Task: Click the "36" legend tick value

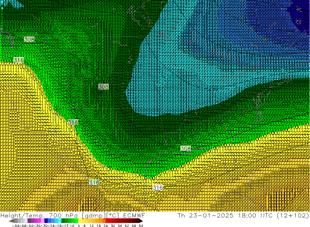Action: tap(120, 226)
